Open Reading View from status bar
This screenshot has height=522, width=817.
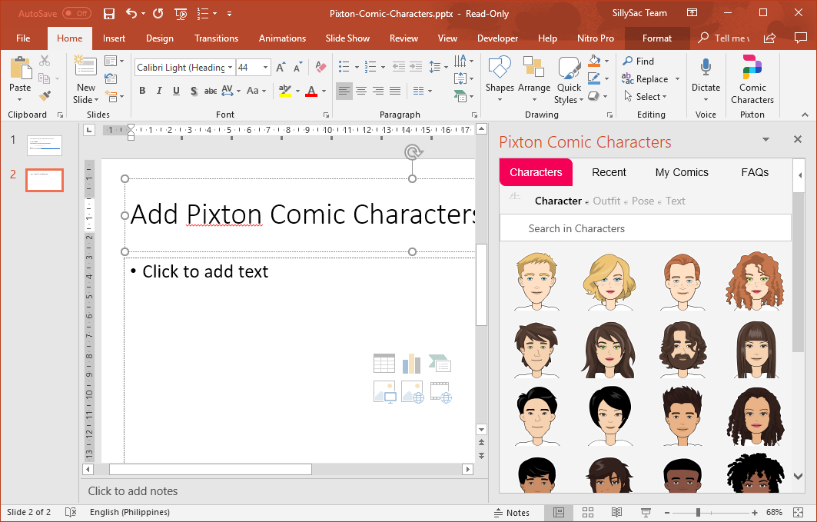pos(616,512)
